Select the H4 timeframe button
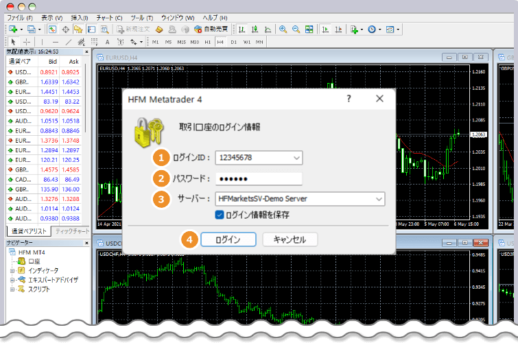 [x=220, y=42]
